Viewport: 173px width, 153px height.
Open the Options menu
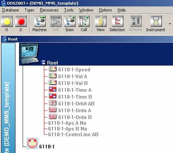point(105,10)
